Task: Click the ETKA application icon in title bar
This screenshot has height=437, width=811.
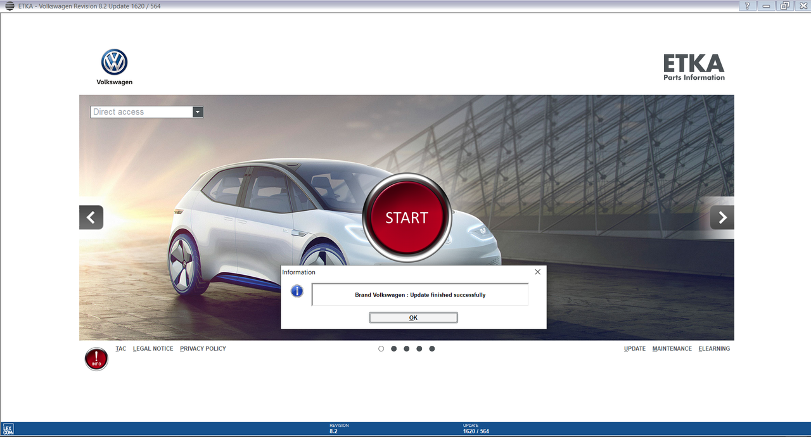Action: (10, 6)
